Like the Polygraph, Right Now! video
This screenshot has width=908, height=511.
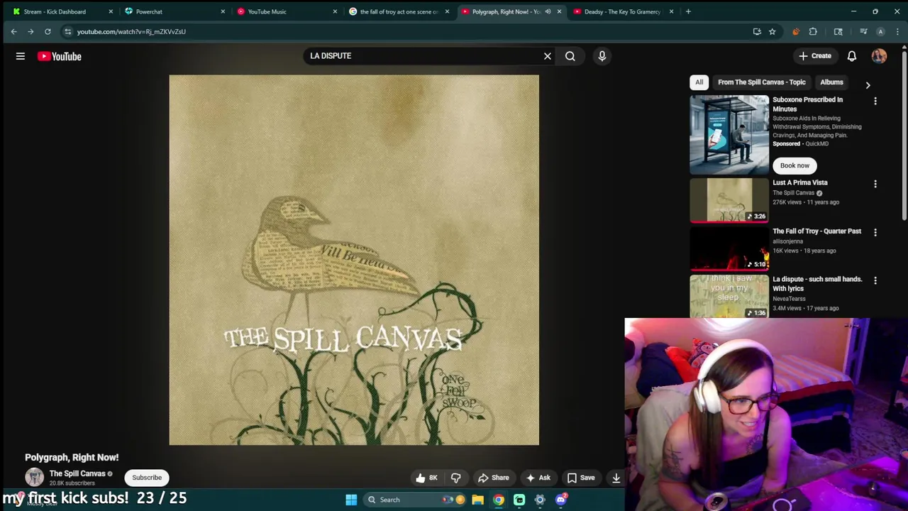(427, 478)
